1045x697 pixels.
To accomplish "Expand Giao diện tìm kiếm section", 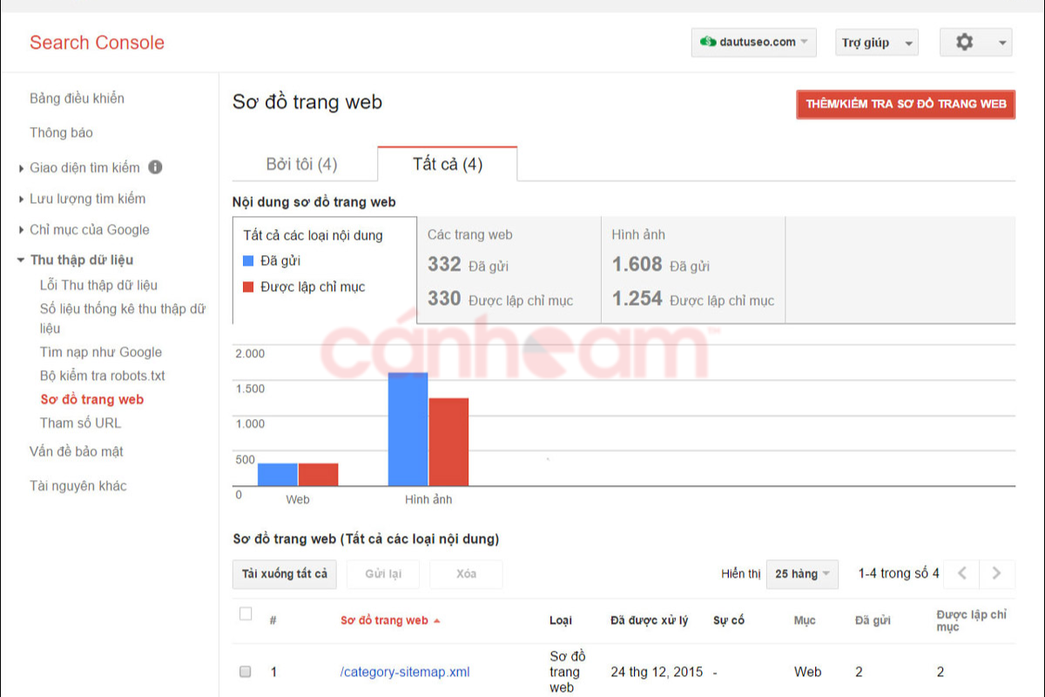I will [21, 168].
